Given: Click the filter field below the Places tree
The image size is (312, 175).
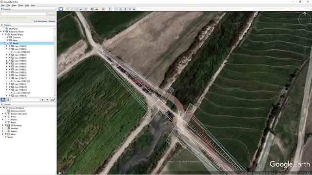Looking at the screenshot, I should pos(25,100).
